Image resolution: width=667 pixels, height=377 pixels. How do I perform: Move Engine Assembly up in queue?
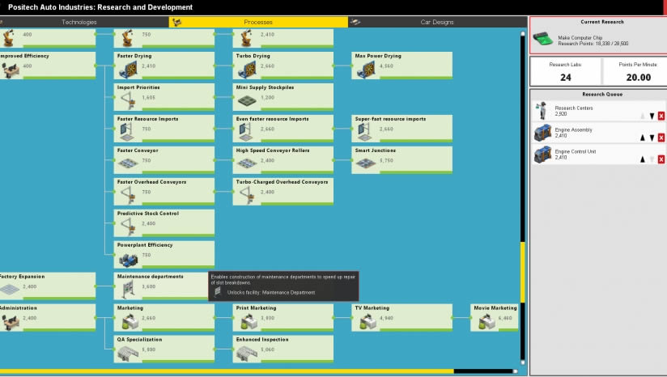point(643,138)
